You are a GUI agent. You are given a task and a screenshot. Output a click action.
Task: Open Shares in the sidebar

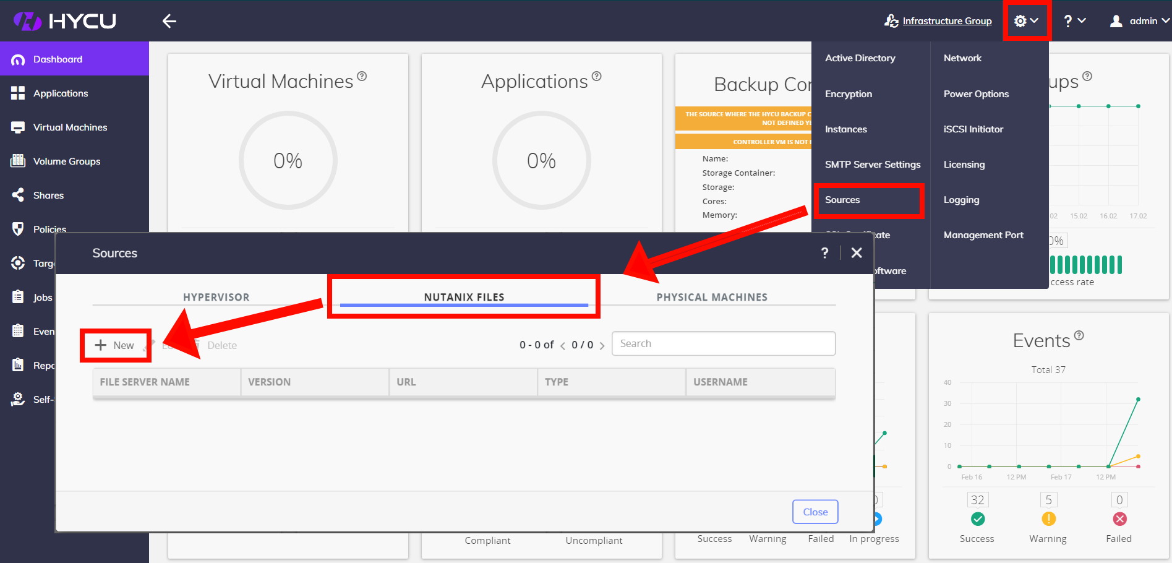(74, 195)
